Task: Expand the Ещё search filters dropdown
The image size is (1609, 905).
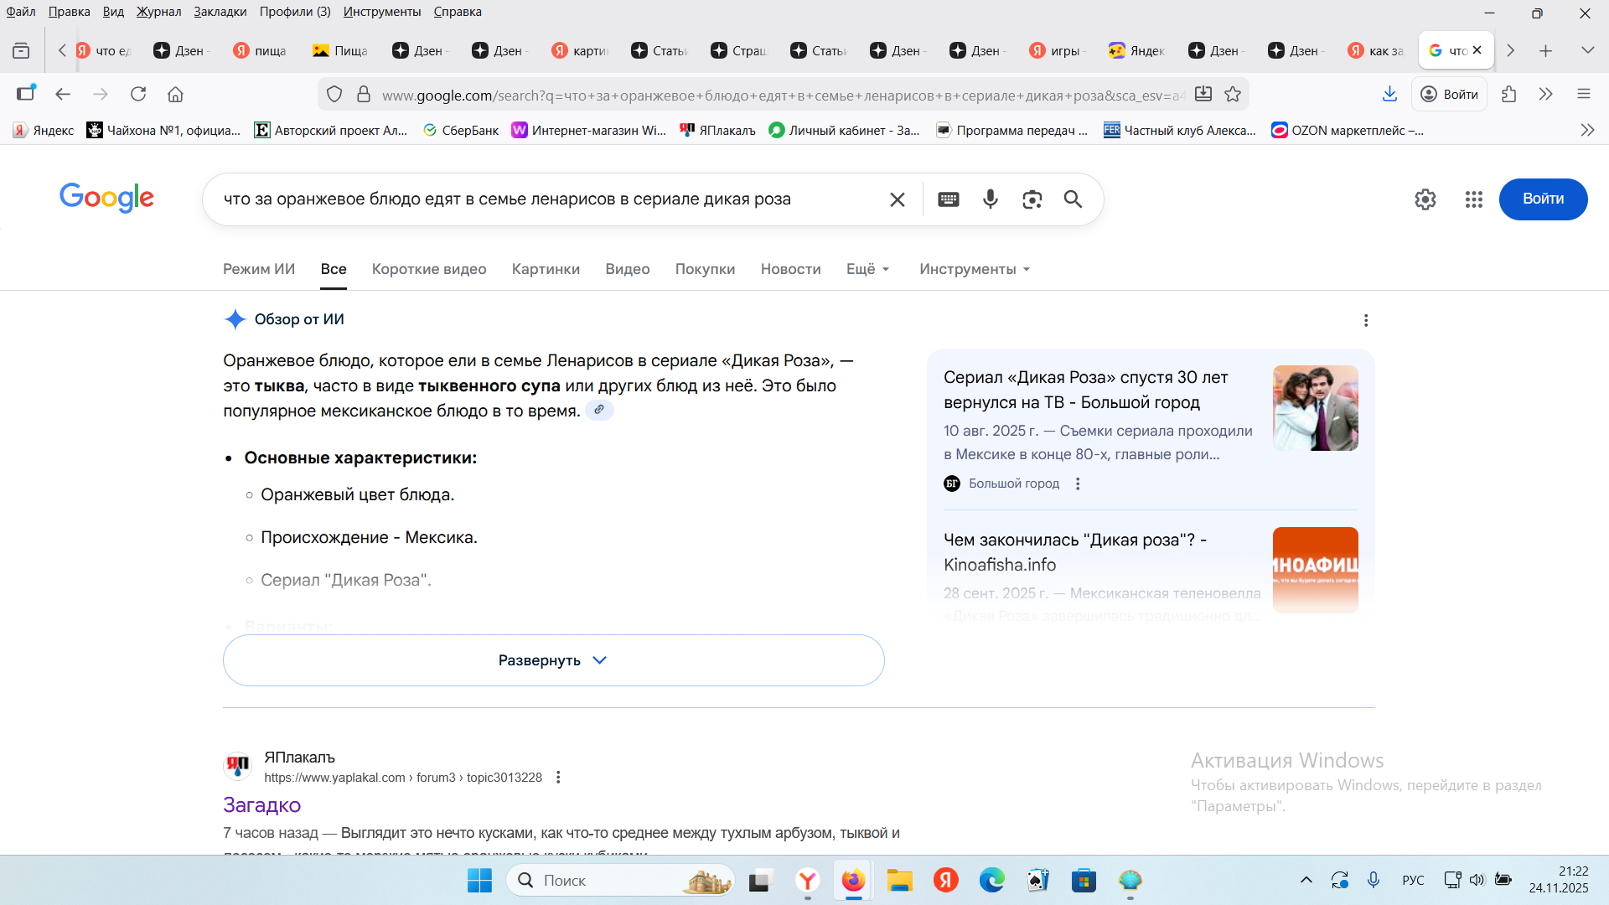Action: click(x=868, y=269)
